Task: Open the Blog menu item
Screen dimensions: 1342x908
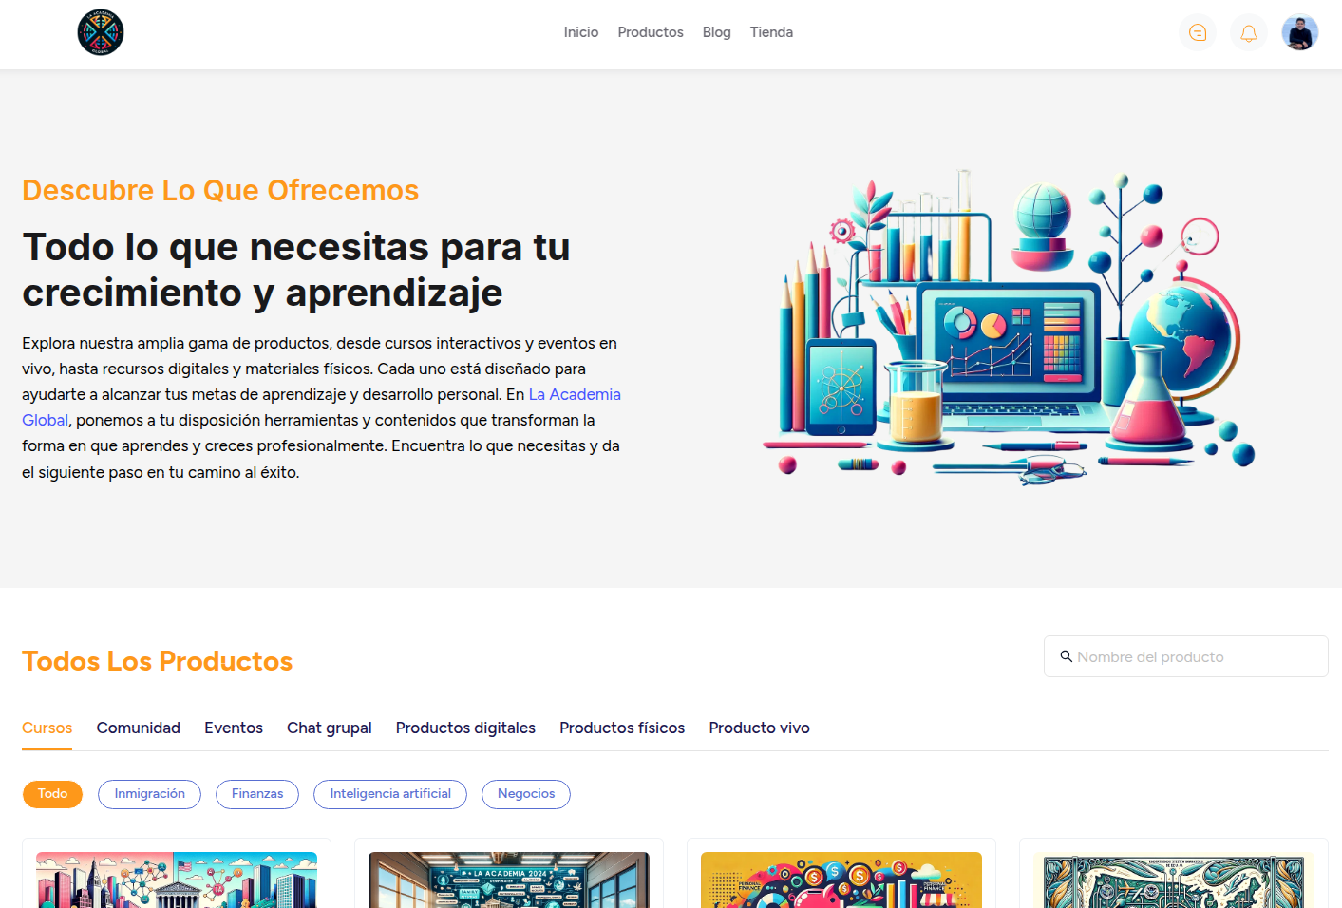Action: (x=716, y=31)
